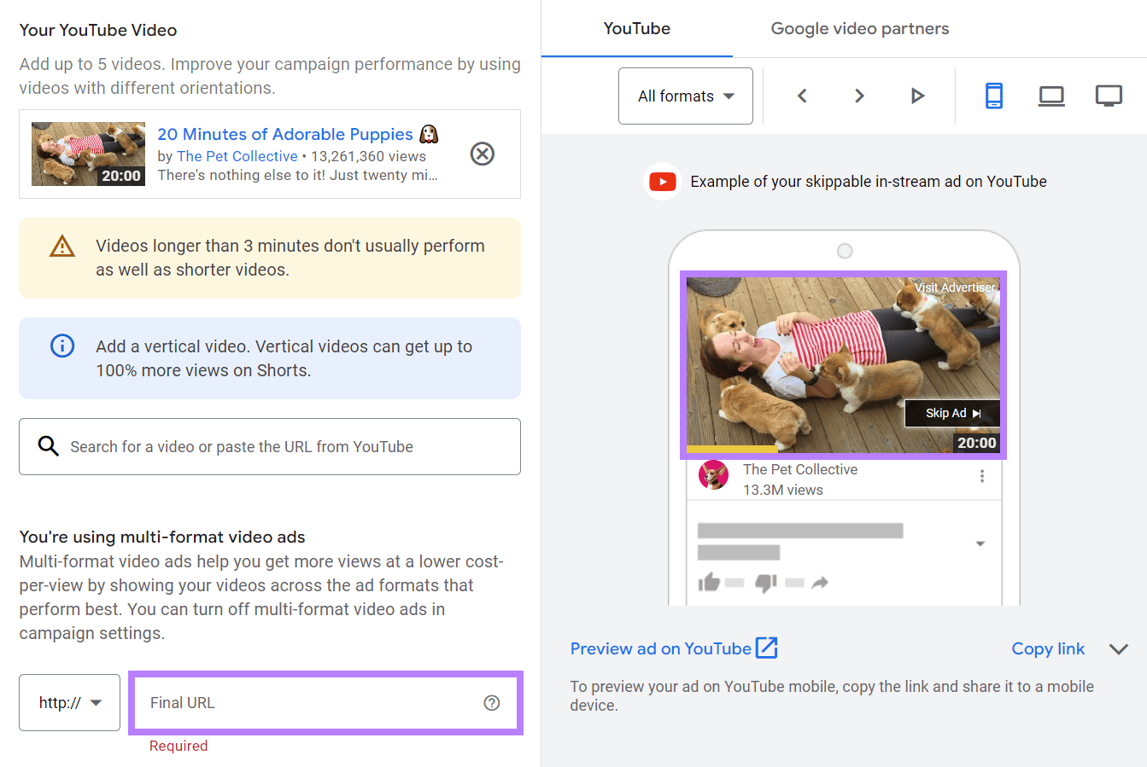
Task: Select the mobile phone preview icon
Action: point(993,96)
